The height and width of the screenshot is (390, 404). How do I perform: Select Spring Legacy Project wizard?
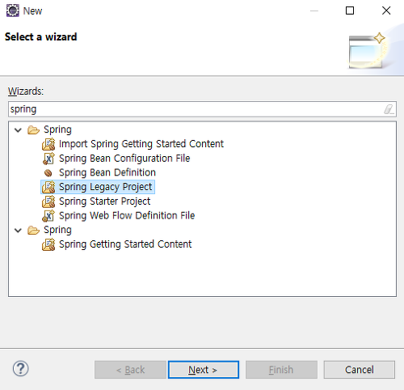[106, 187]
